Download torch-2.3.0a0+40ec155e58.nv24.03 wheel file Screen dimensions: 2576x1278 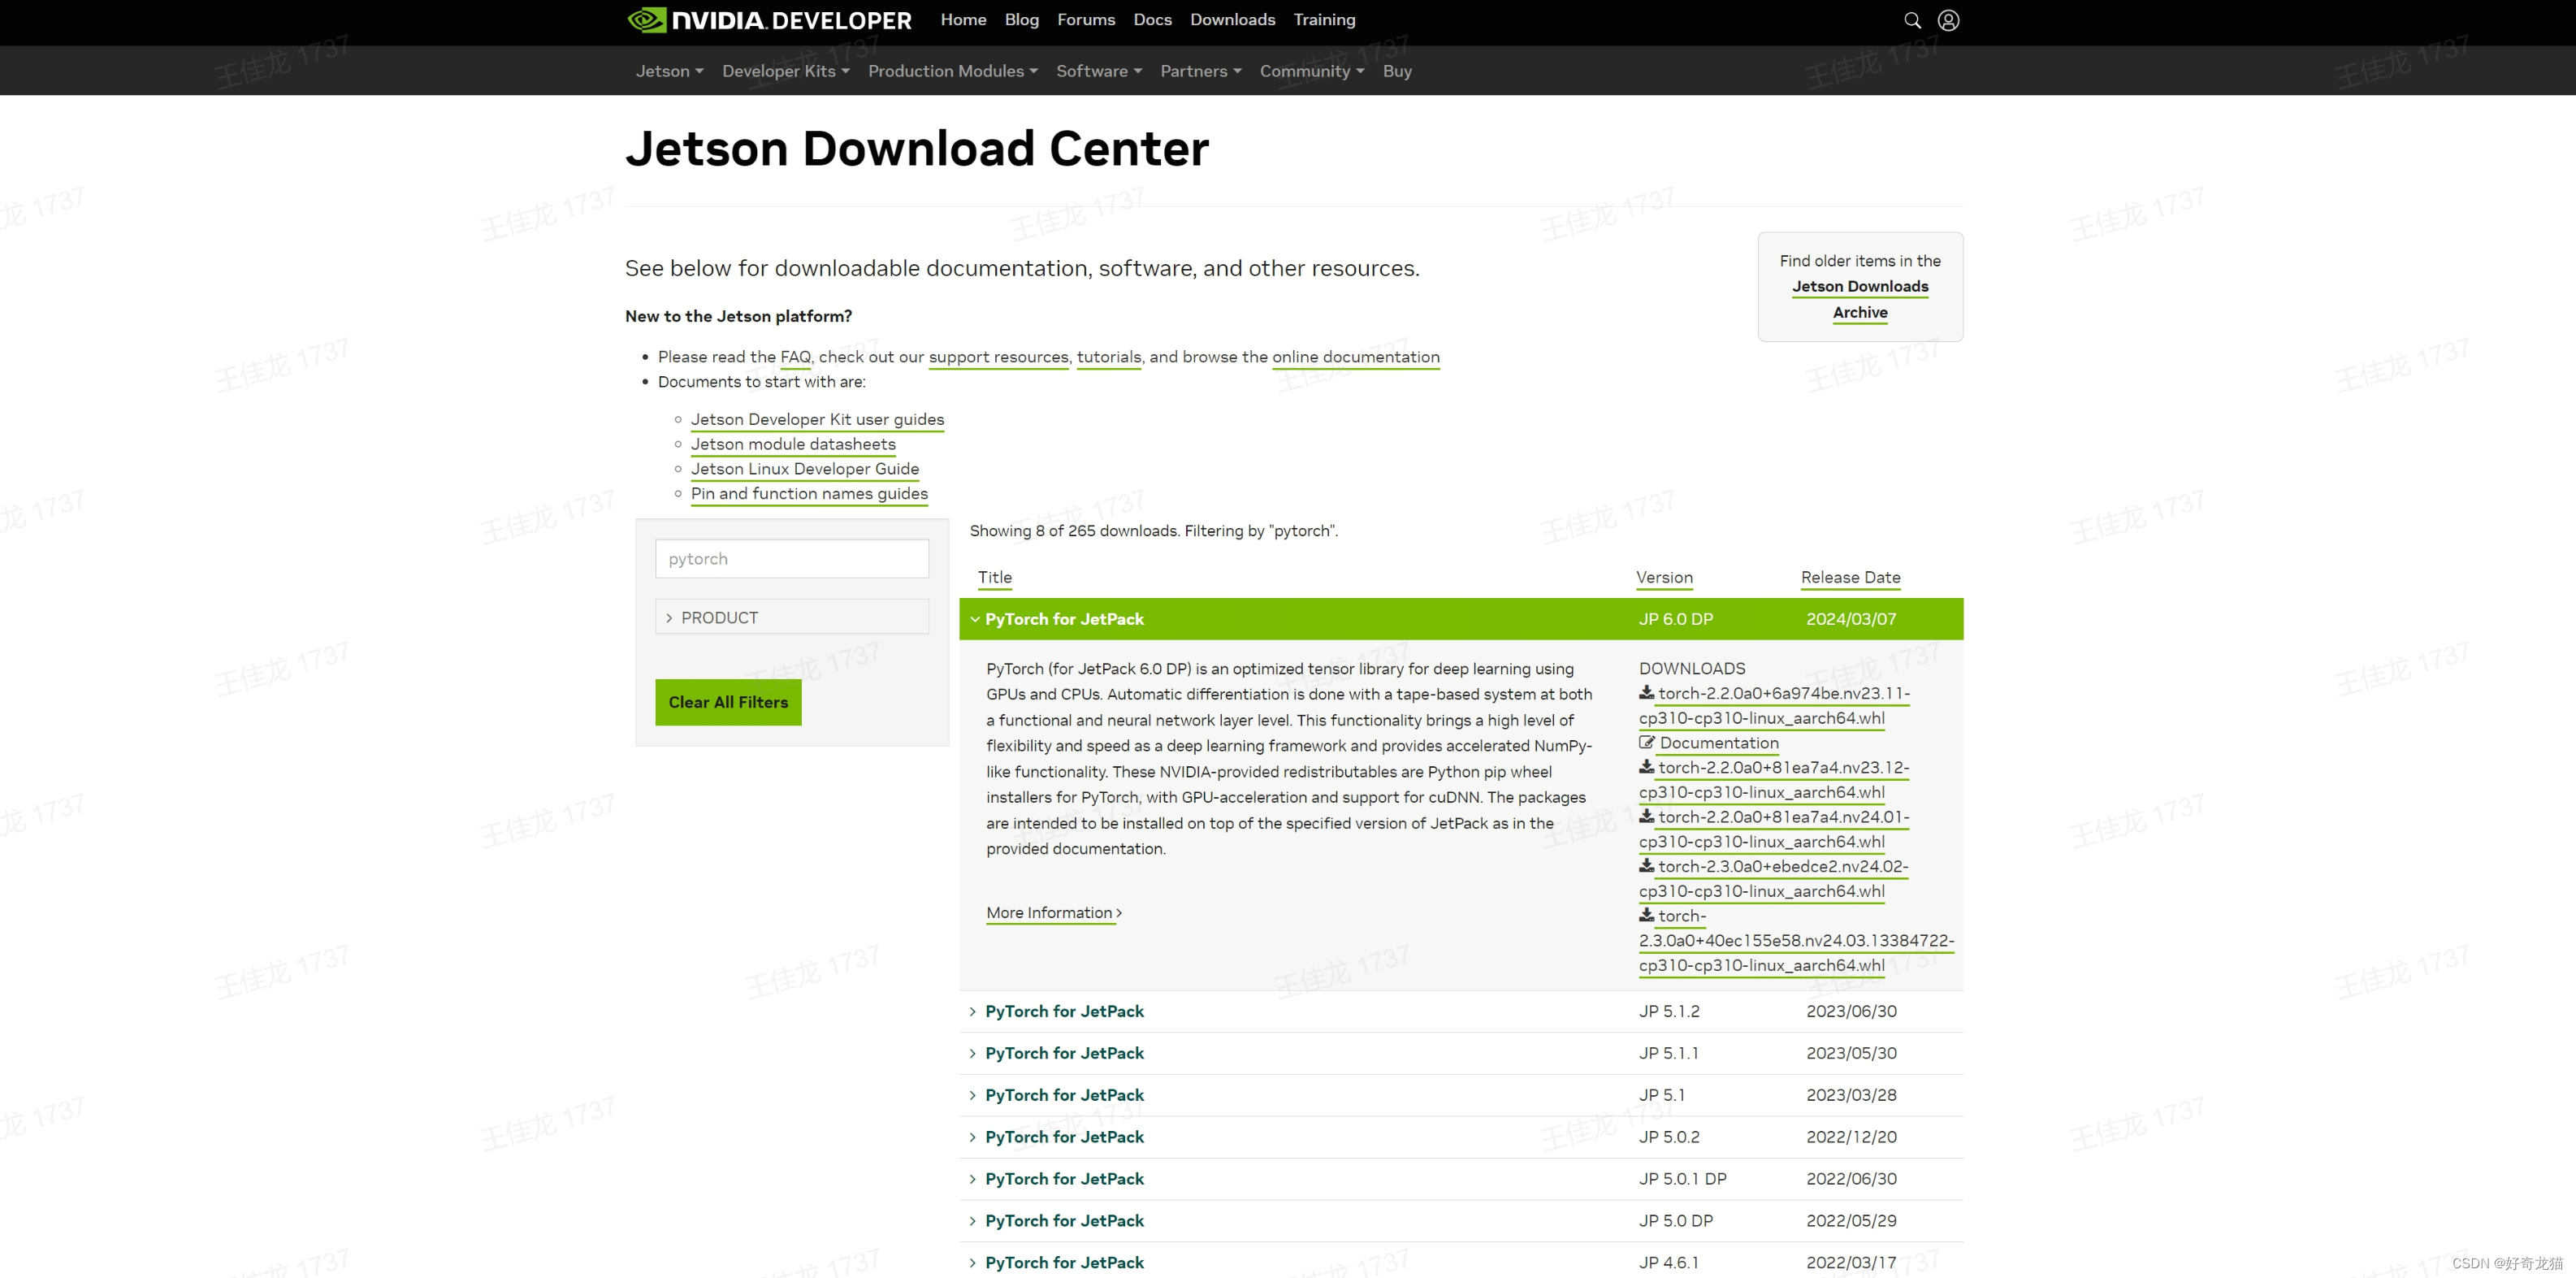click(x=1796, y=940)
